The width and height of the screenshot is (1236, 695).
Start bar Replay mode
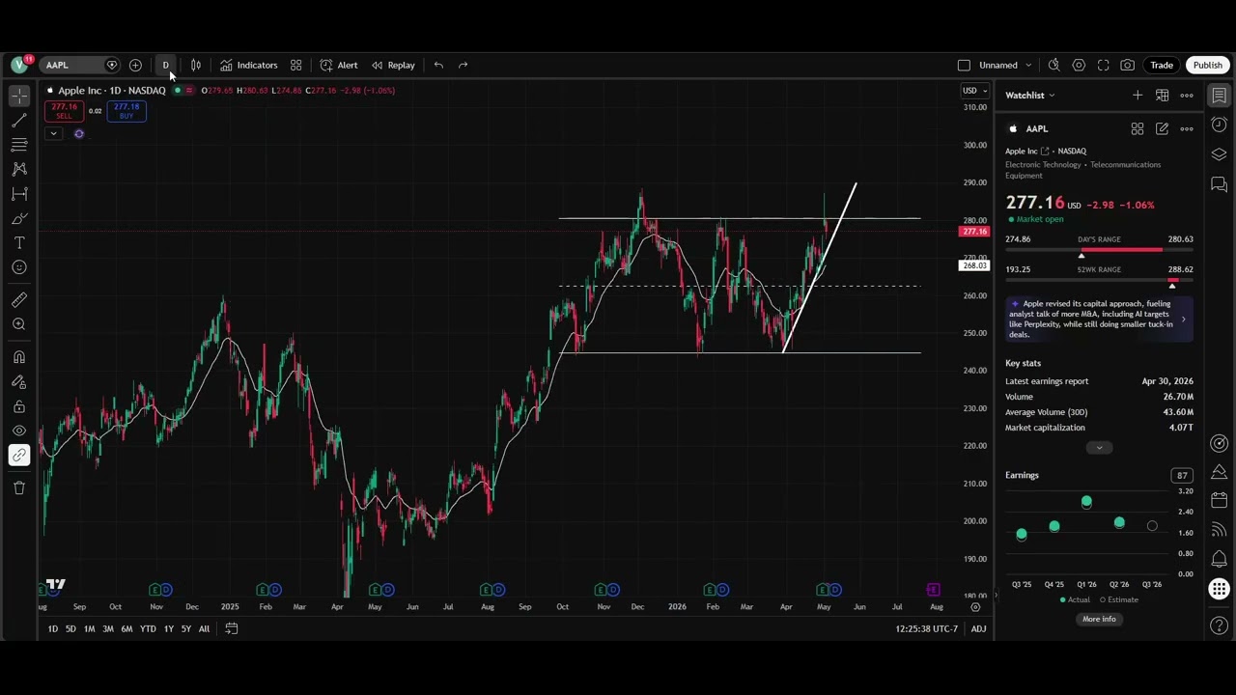pyautogui.click(x=393, y=65)
